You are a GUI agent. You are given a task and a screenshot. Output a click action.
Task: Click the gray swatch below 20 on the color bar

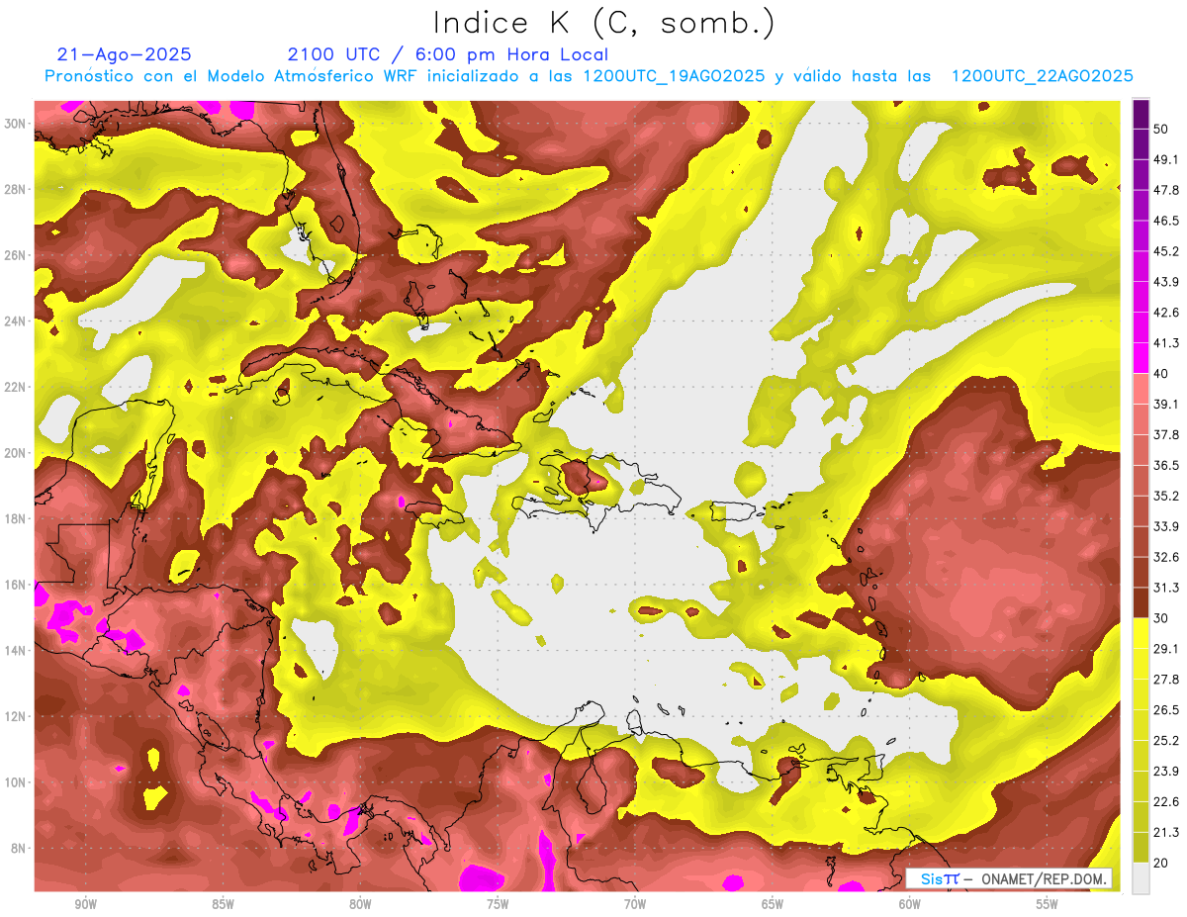click(1141, 877)
